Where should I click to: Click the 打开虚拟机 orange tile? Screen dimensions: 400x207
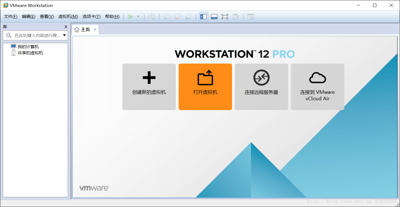pos(205,87)
